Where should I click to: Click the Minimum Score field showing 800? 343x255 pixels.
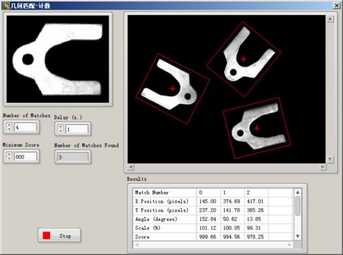tap(25, 156)
